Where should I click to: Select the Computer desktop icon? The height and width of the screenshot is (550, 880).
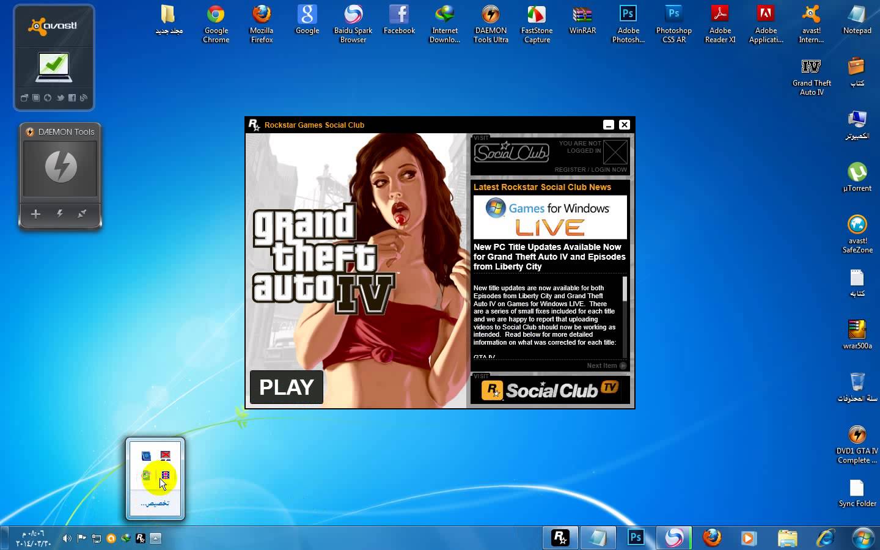(x=857, y=125)
